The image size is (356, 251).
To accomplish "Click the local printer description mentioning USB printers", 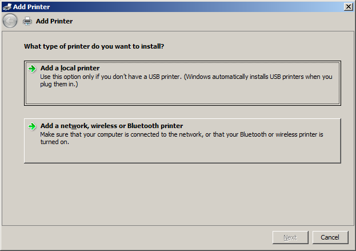I will (x=186, y=81).
